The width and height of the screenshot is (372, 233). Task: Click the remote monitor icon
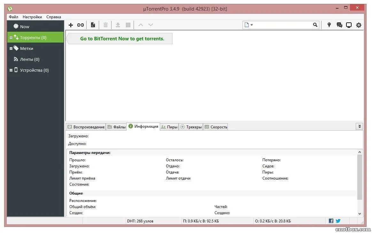(349, 25)
